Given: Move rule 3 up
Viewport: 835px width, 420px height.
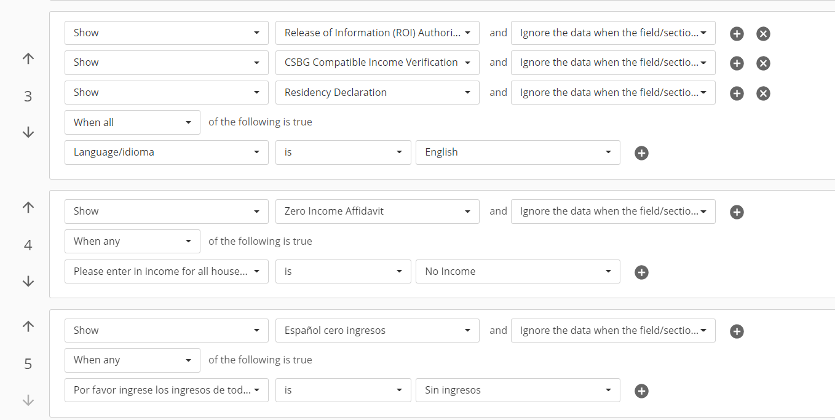Looking at the screenshot, I should click(28, 59).
